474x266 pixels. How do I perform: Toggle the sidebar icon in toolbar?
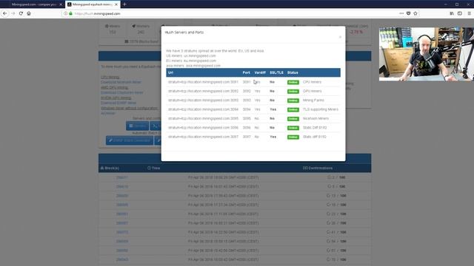click(460, 13)
